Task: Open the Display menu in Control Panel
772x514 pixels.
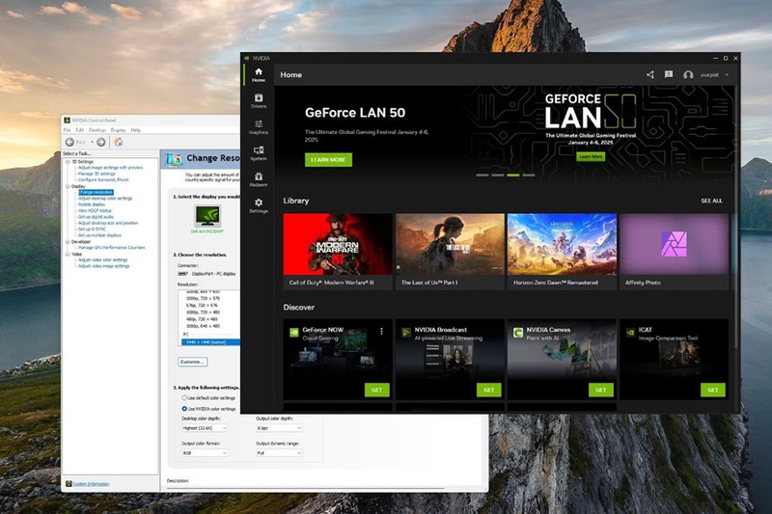Action: coord(118,130)
